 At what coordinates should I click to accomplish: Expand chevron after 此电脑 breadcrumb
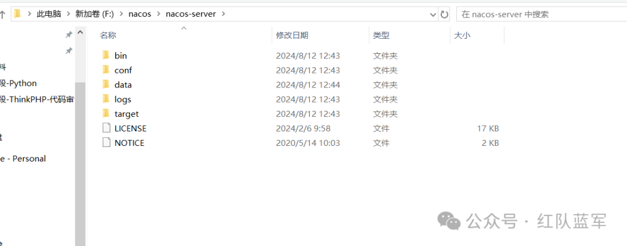[x=69, y=14]
